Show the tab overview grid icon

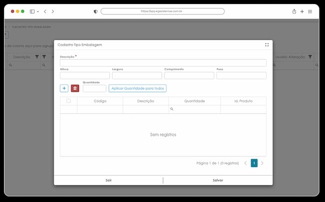click(310, 11)
